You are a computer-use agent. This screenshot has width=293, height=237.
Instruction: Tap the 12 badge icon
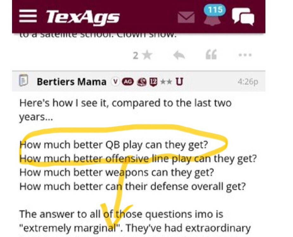click(x=153, y=82)
